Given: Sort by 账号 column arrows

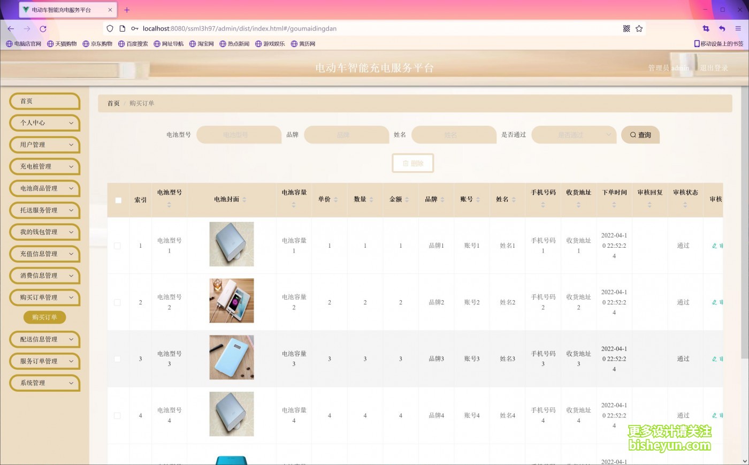Looking at the screenshot, I should (x=478, y=200).
